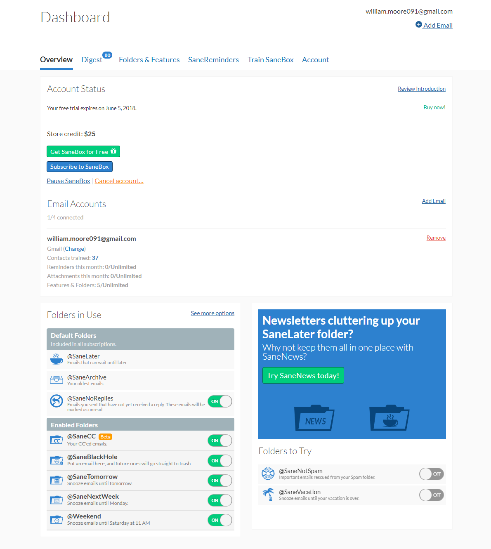Click the NEWS folder graphic in banner
Image resolution: width=491 pixels, height=549 pixels.
pyautogui.click(x=314, y=418)
